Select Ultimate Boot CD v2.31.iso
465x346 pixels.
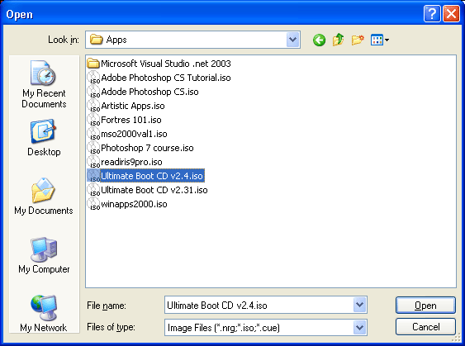pyautogui.click(x=147, y=190)
